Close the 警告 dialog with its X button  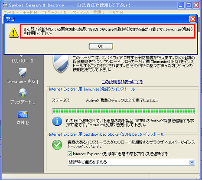click(x=193, y=19)
